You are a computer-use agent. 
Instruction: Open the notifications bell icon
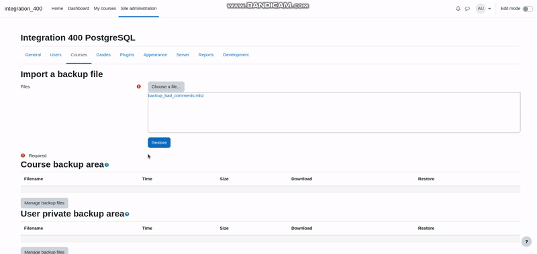coord(458,9)
